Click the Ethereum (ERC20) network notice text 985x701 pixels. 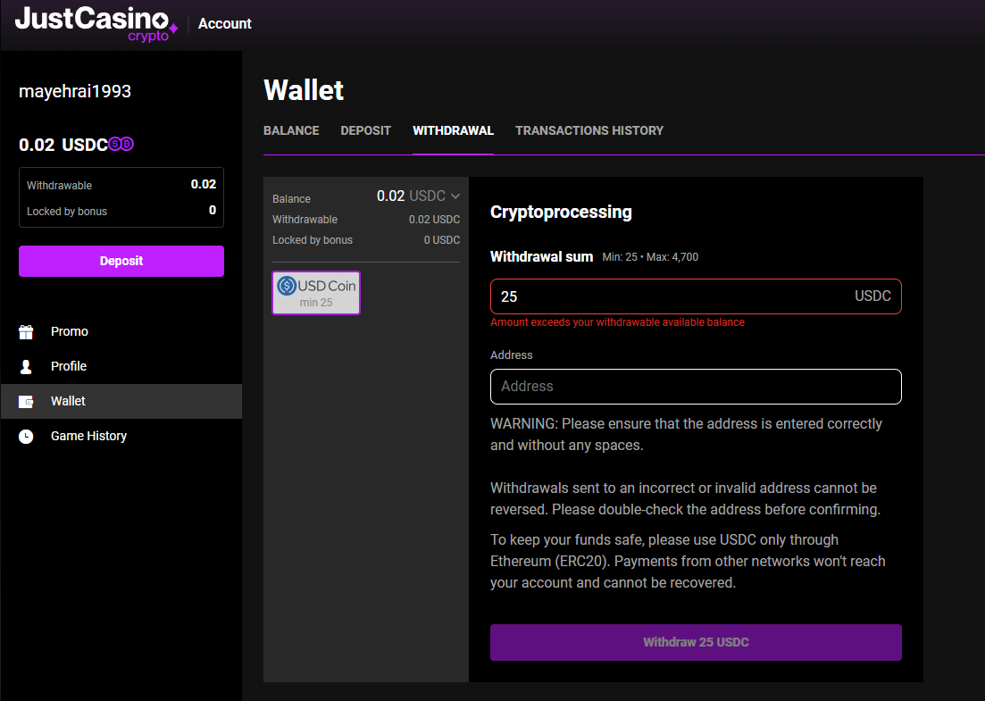point(688,562)
